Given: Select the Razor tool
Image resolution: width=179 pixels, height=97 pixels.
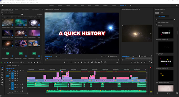Looking at the screenshot, I should pyautogui.click(x=2, y=75).
